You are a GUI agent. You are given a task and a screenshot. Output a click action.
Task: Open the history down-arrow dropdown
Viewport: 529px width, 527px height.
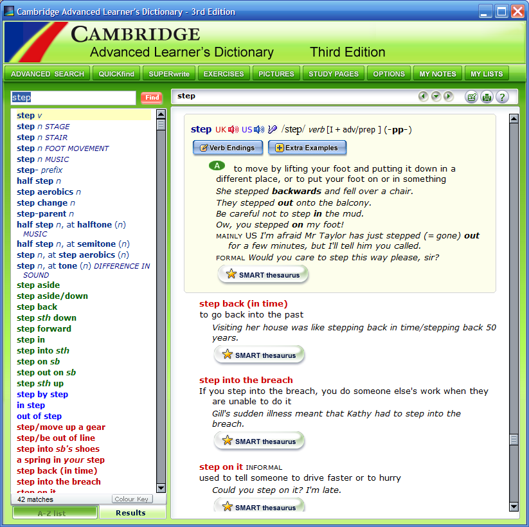coord(436,96)
